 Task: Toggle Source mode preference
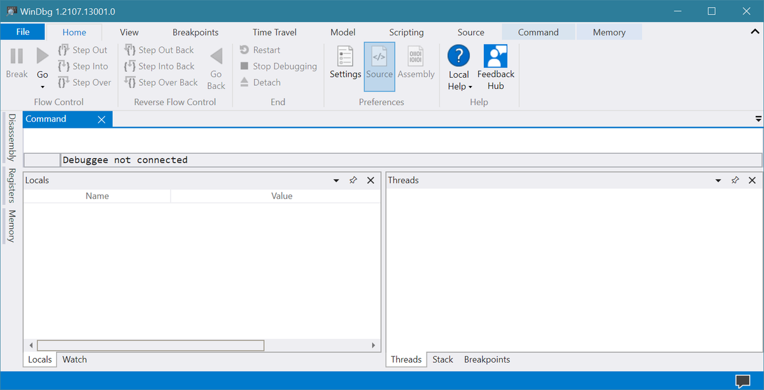pos(379,67)
